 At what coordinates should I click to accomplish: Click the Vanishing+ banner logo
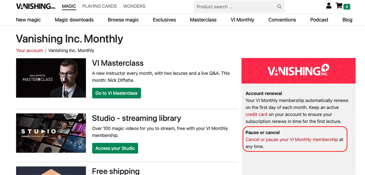[298, 71]
